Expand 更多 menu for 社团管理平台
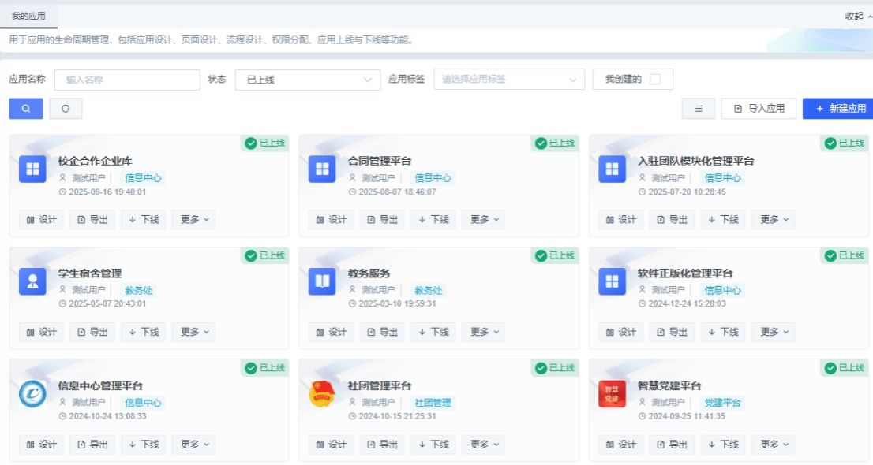 [484, 445]
